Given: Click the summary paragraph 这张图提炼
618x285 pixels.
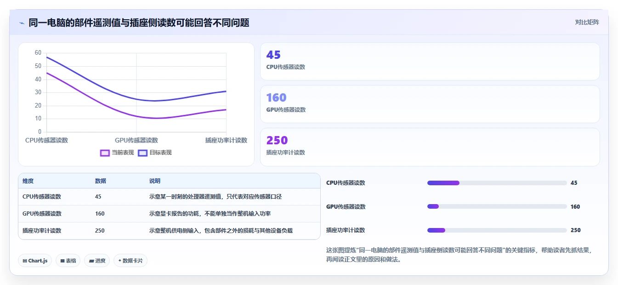Looking at the screenshot, I should pyautogui.click(x=459, y=255).
